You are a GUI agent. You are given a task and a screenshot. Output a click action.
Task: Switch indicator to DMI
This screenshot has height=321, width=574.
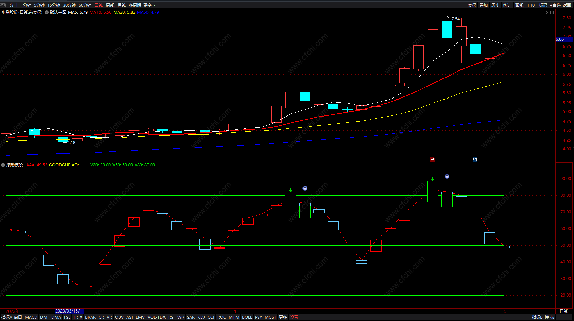44,317
